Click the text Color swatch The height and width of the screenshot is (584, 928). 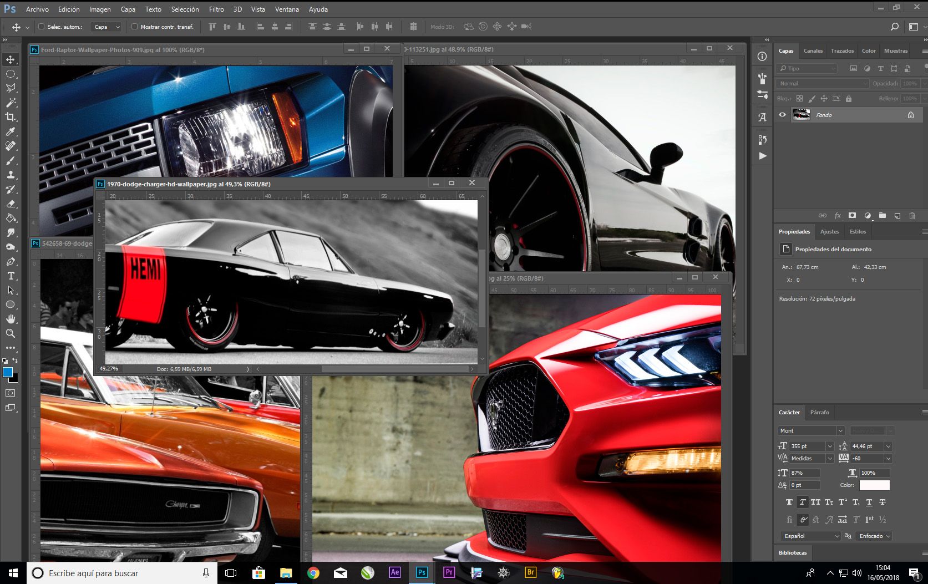coord(874,485)
